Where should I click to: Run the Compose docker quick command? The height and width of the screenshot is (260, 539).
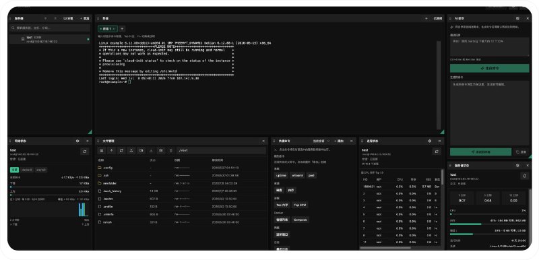300,220
